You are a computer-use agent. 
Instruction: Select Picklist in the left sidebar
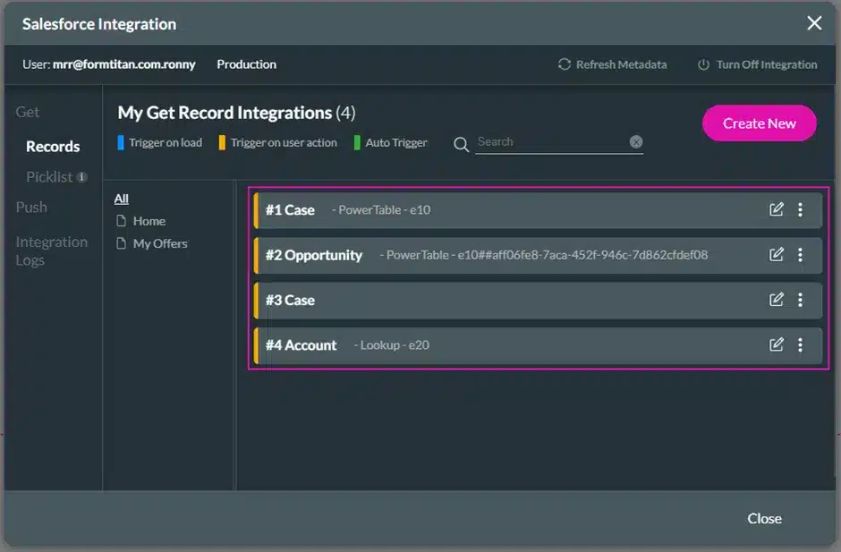point(49,177)
